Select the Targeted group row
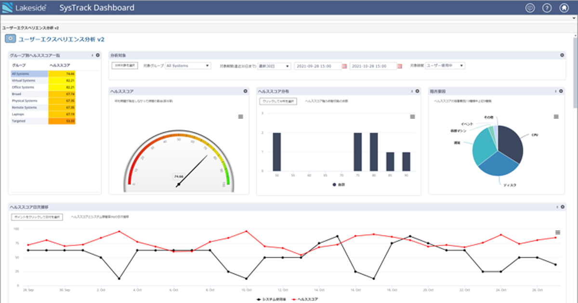 (x=29, y=121)
